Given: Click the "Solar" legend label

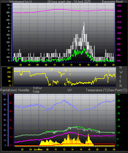Looking at the screenshot, I should pyautogui.click(x=36, y=92).
